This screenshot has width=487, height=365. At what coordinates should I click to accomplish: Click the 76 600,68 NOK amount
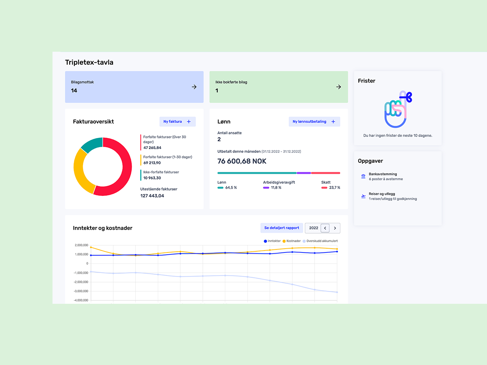pyautogui.click(x=242, y=161)
